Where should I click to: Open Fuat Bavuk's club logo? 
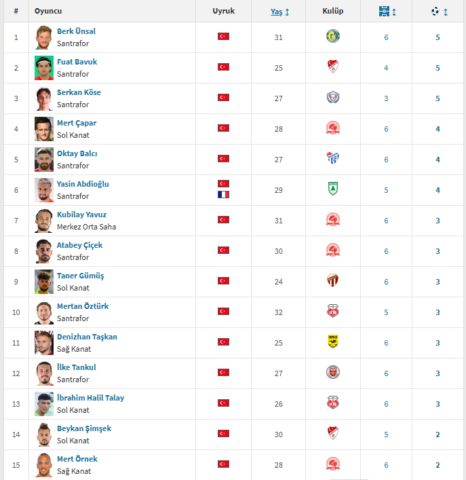(x=332, y=67)
